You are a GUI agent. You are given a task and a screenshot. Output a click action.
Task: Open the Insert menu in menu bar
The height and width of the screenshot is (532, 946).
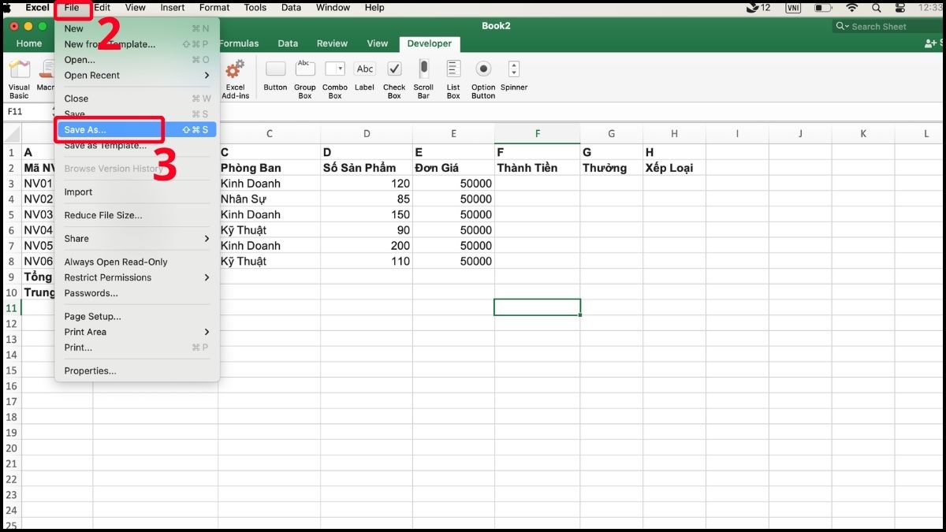click(x=173, y=8)
